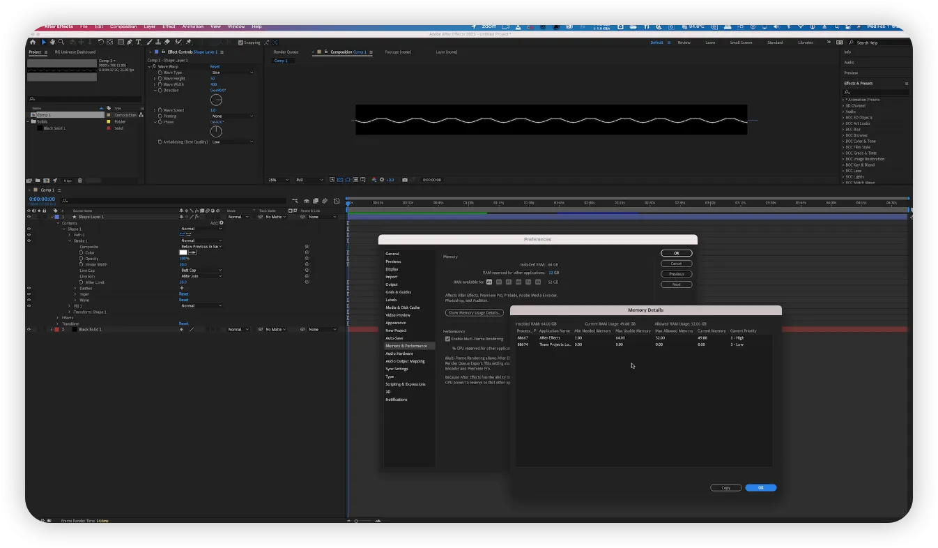The image size is (938, 548).
Task: Select Media & Disk Cache preferences category
Action: click(403, 307)
